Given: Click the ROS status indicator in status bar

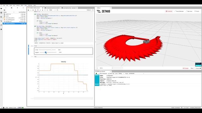Looking at the screenshot, I should coord(21,108).
